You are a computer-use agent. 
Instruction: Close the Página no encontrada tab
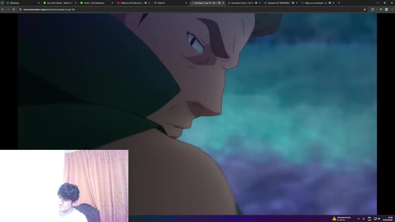click(333, 3)
